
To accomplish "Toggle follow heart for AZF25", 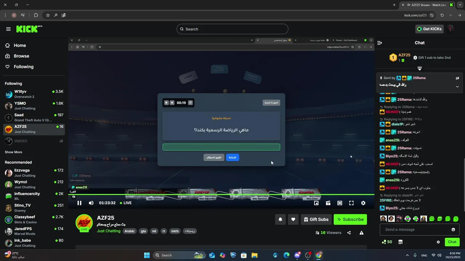I will 293,219.
